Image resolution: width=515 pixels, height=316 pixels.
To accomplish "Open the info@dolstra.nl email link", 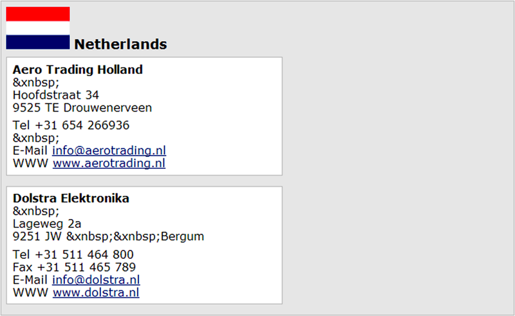I will (96, 279).
